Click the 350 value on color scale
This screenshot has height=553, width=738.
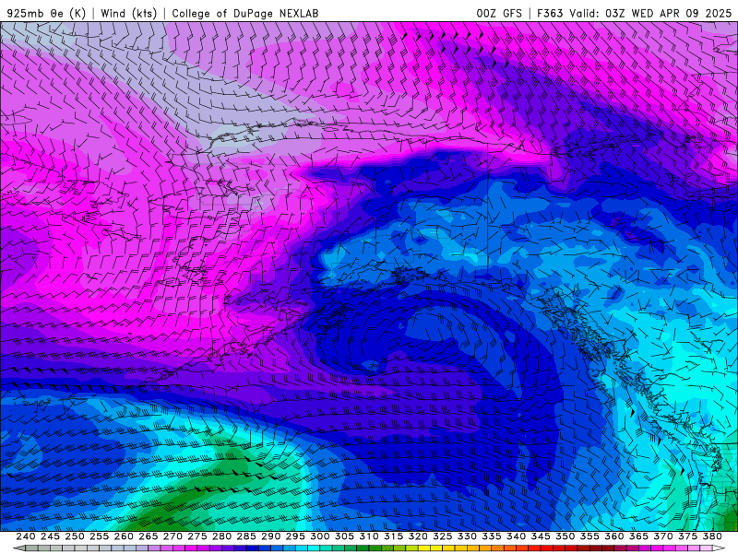coord(565,536)
